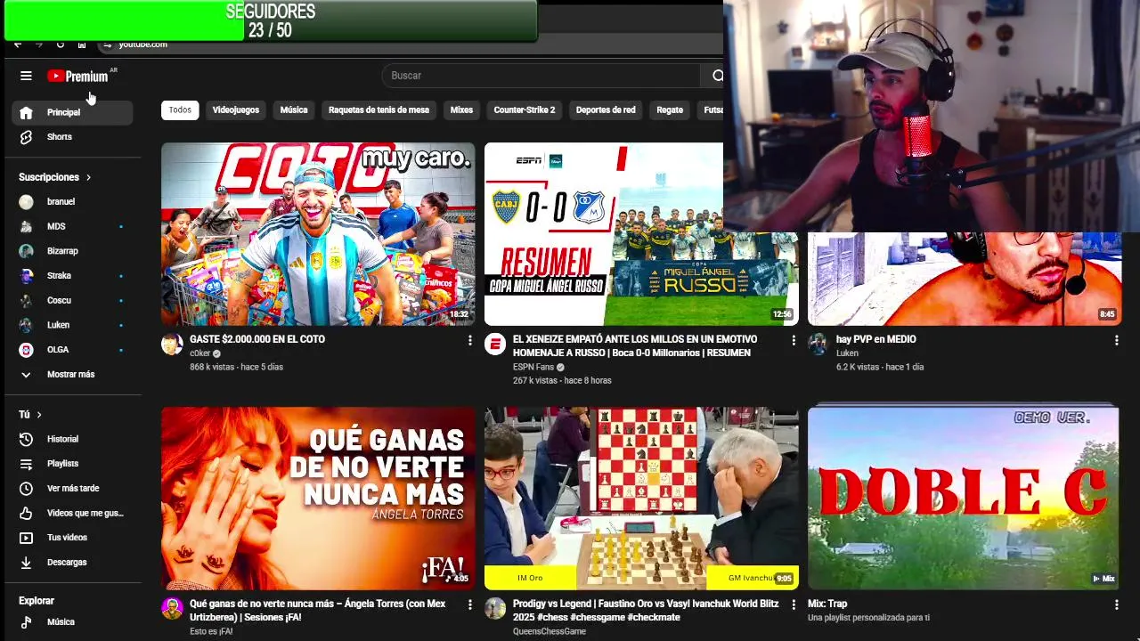The image size is (1140, 641).
Task: Click Luken avatar beside video title
Action: coord(818,345)
